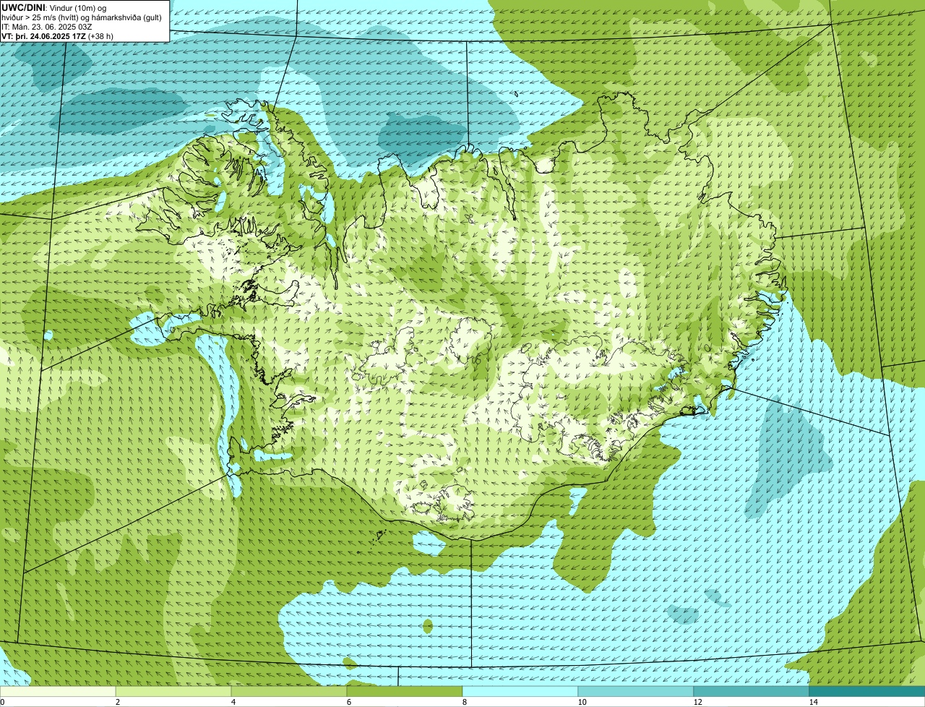Click the "(+38 h)" forecast offset text

[100, 36]
